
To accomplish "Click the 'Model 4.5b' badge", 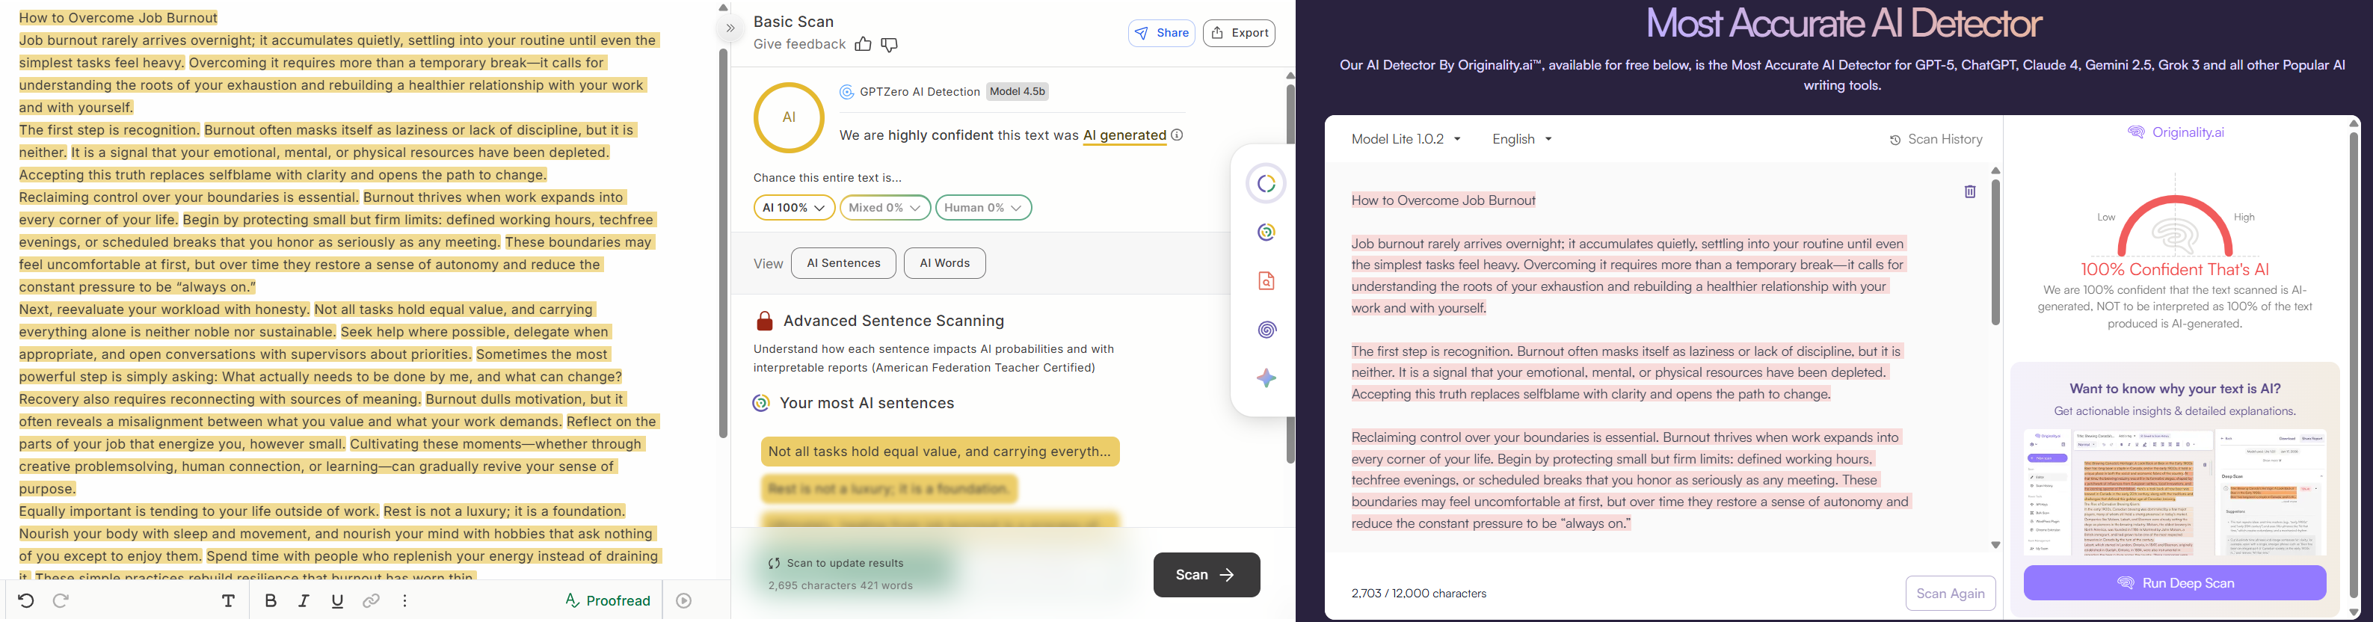I will (x=1018, y=92).
